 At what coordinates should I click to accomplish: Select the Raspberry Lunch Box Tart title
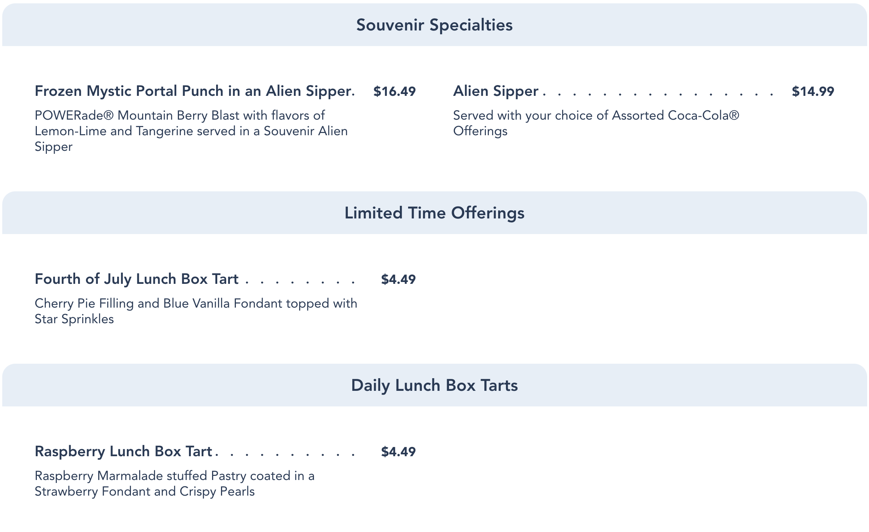pyautogui.click(x=124, y=451)
